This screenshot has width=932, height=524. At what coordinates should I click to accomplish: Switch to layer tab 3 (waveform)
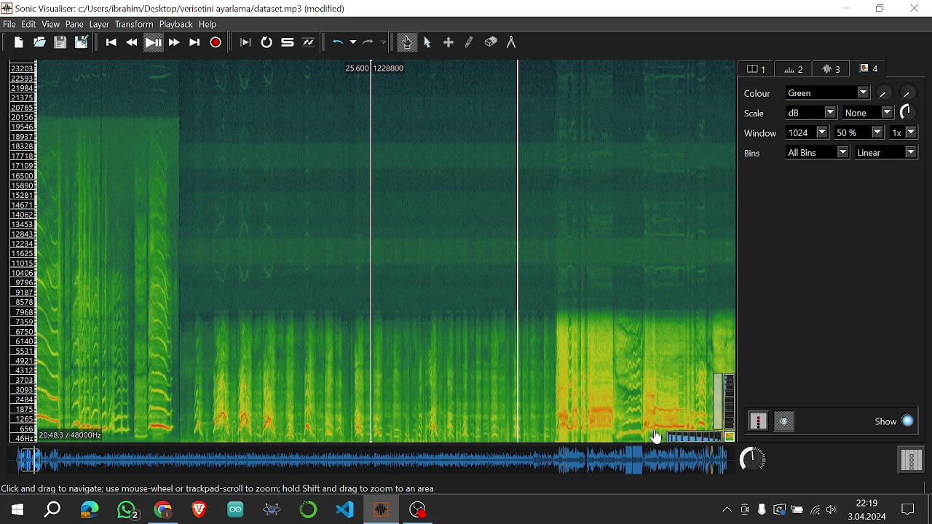tap(832, 69)
